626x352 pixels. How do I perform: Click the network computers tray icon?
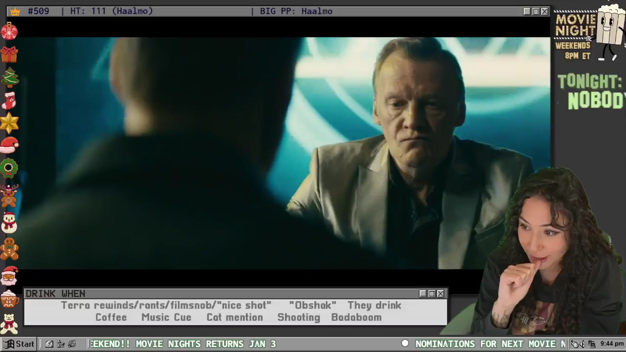pos(592,344)
